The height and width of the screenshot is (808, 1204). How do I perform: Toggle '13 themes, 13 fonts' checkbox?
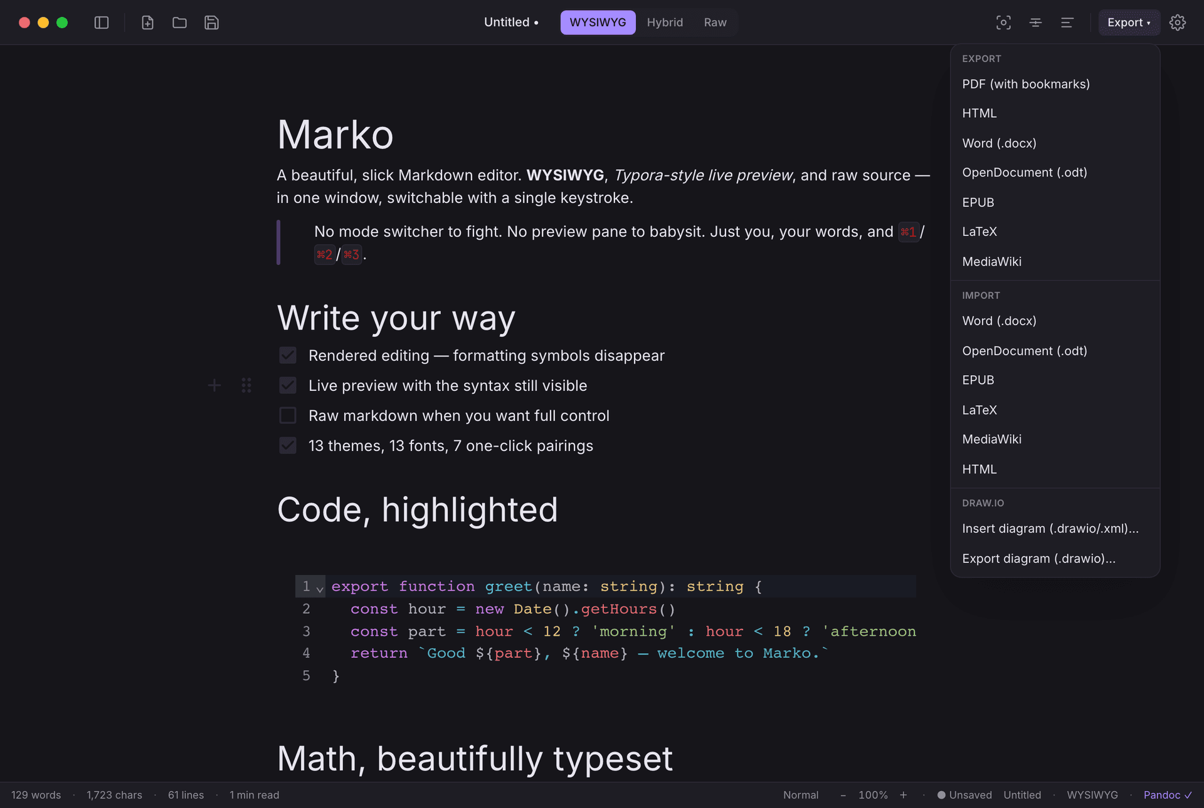[288, 445]
